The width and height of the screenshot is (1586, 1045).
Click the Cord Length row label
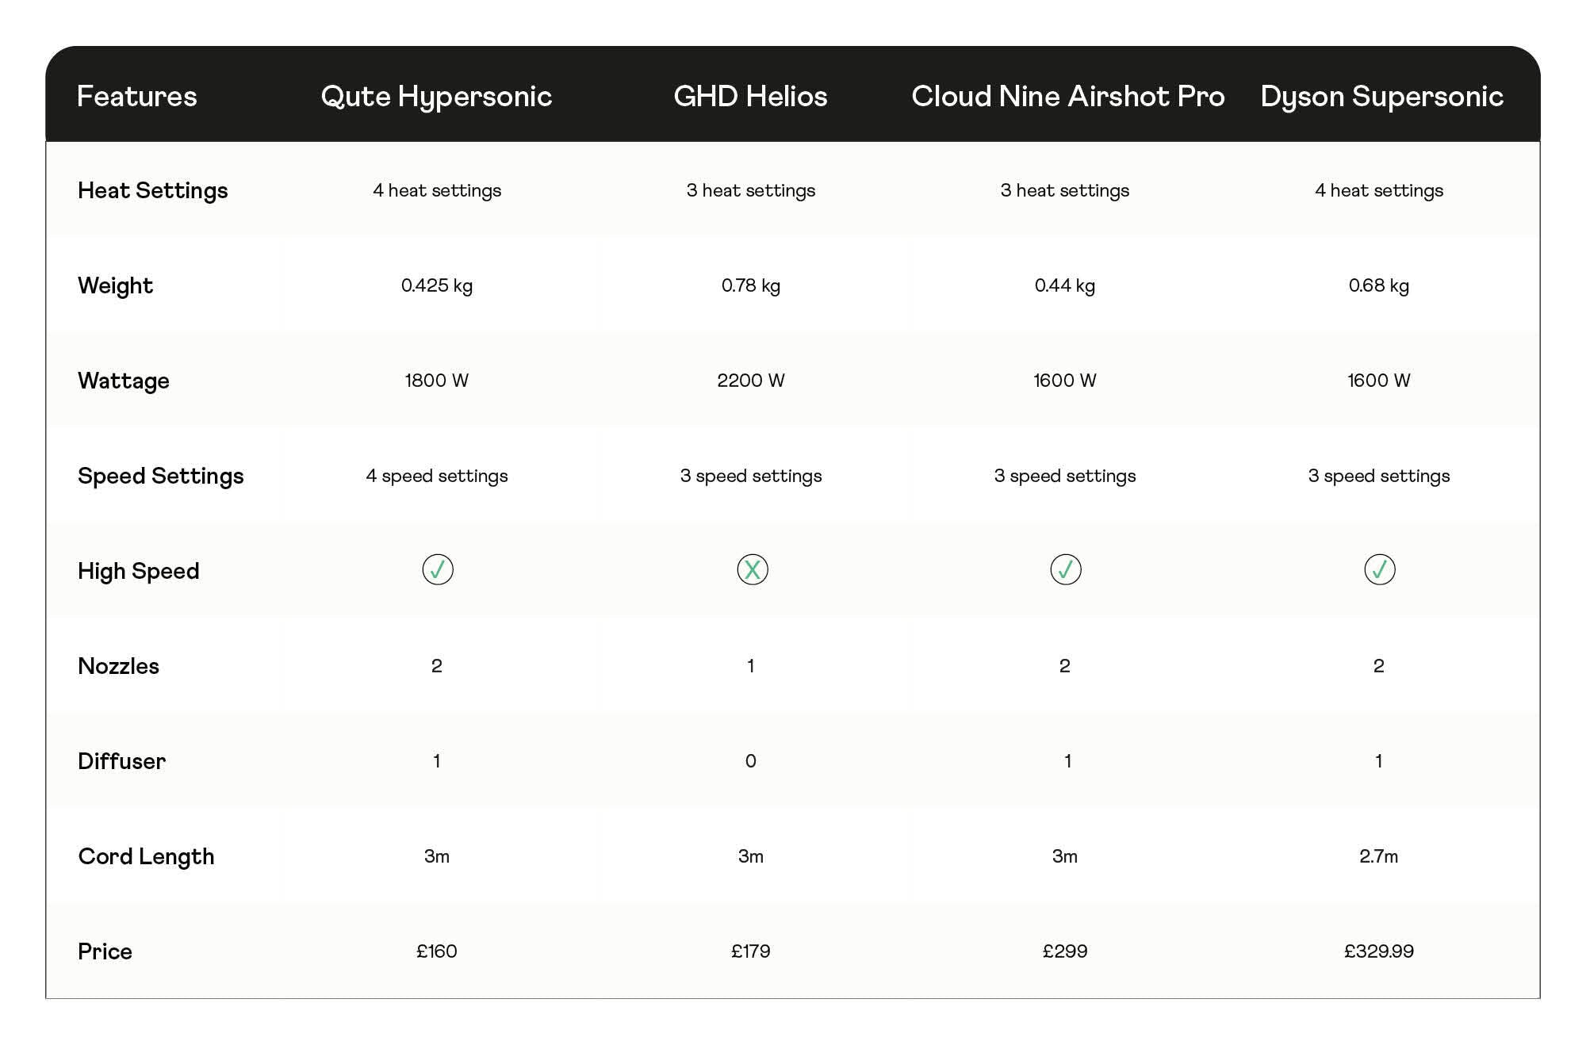pyautogui.click(x=146, y=856)
